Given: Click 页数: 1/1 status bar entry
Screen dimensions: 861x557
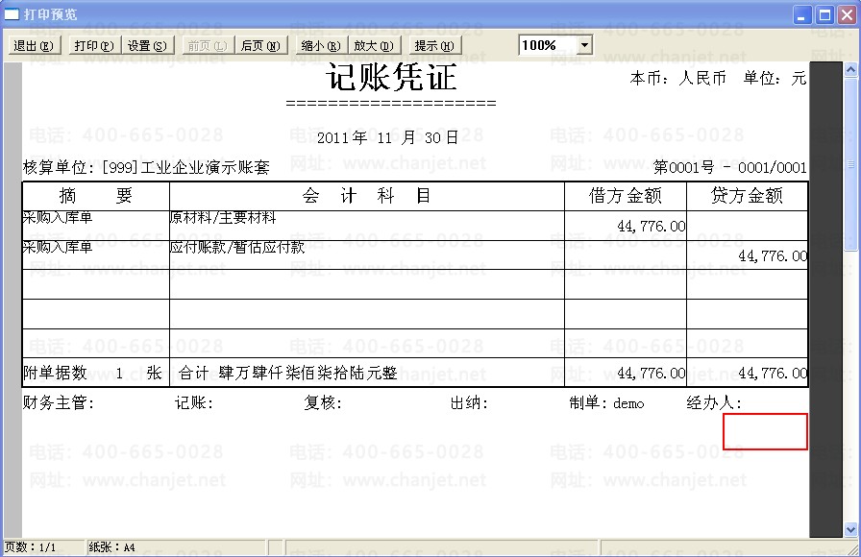Looking at the screenshot, I should [30, 547].
